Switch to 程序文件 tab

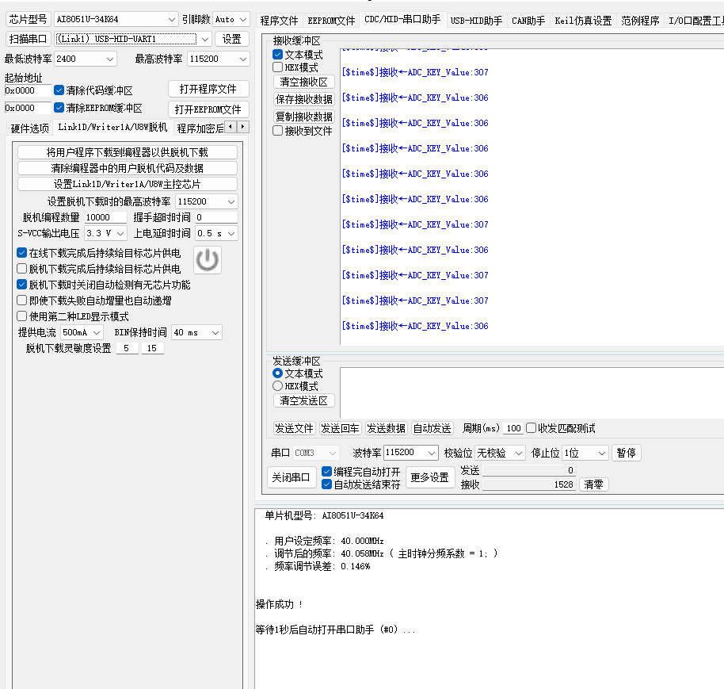(279, 21)
